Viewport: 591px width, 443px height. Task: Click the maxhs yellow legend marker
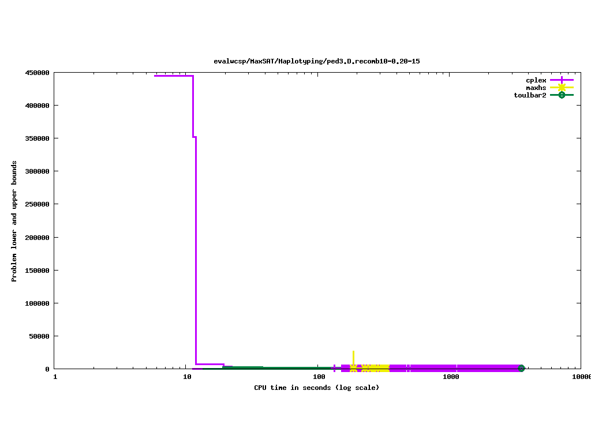(561, 88)
